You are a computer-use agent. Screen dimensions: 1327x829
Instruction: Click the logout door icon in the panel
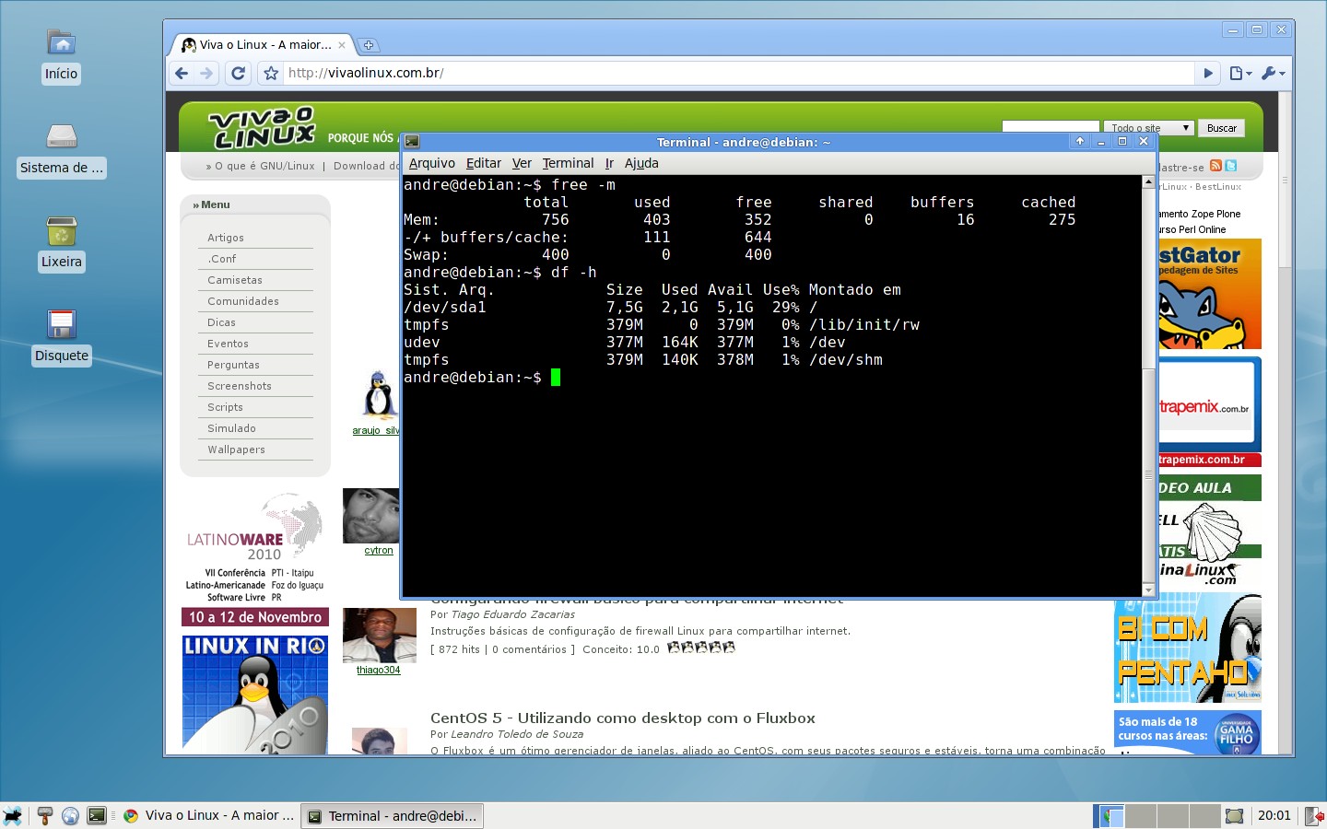point(1315,816)
